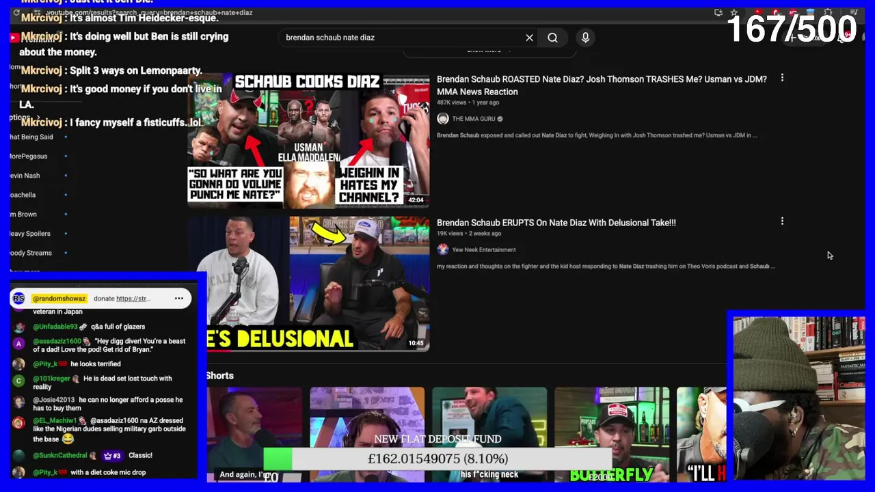Open 'Streams' subscription in sidebar

pos(31,253)
